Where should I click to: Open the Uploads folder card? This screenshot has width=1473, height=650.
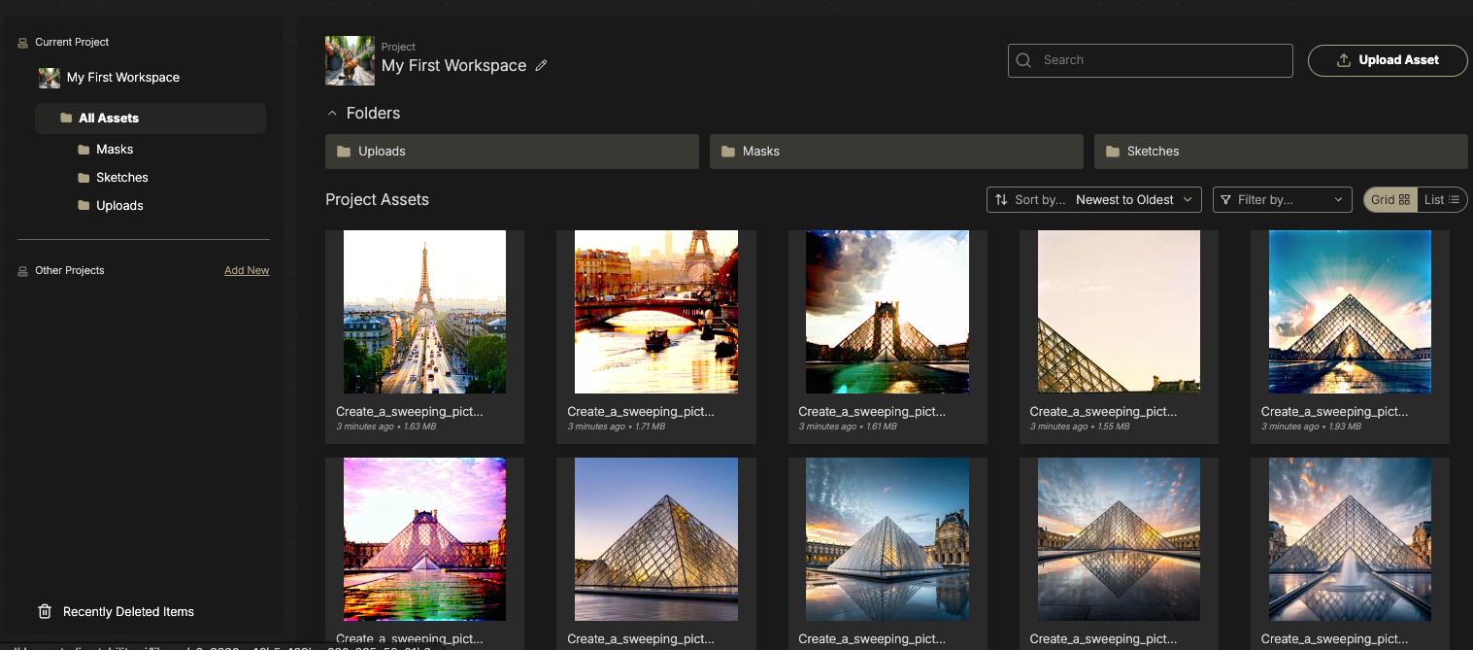tap(512, 152)
